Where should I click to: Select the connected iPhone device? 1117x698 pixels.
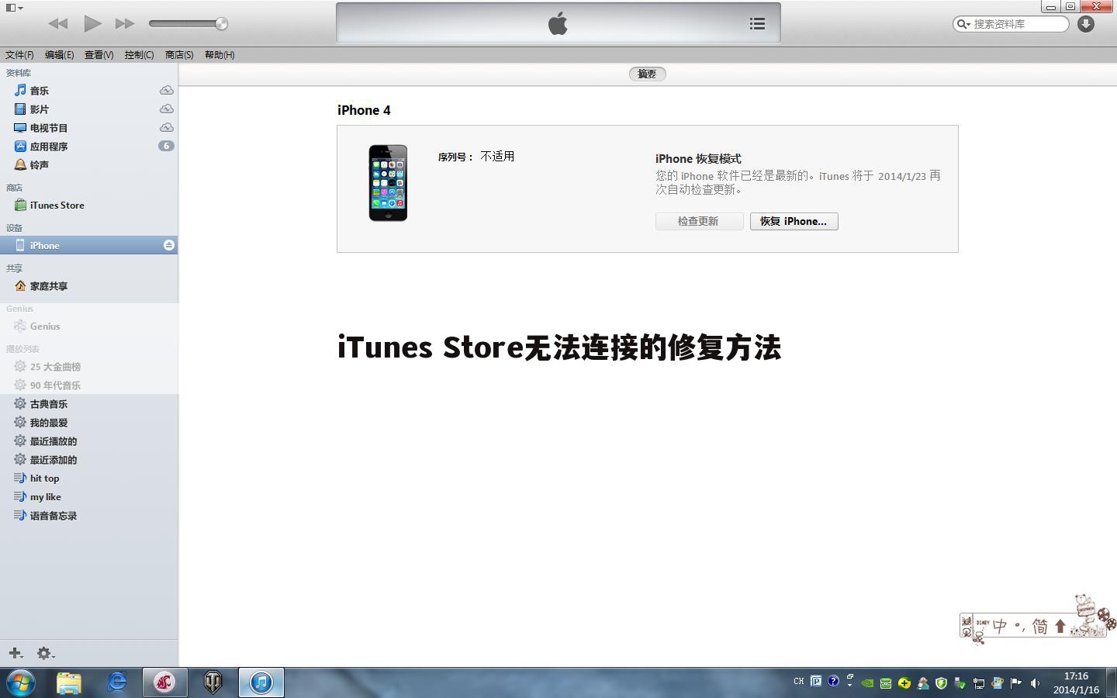[44, 244]
